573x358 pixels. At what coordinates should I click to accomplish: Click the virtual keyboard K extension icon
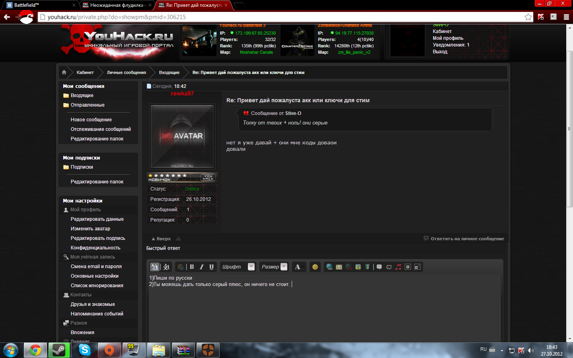click(554, 17)
